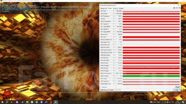Click the green PerfCap Reason graph bar

click(151, 76)
